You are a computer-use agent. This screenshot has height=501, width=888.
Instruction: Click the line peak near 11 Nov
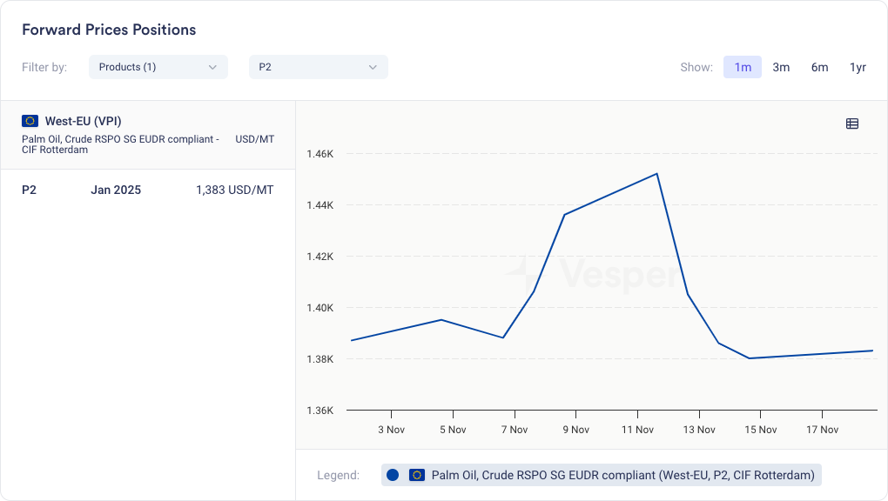pos(656,174)
